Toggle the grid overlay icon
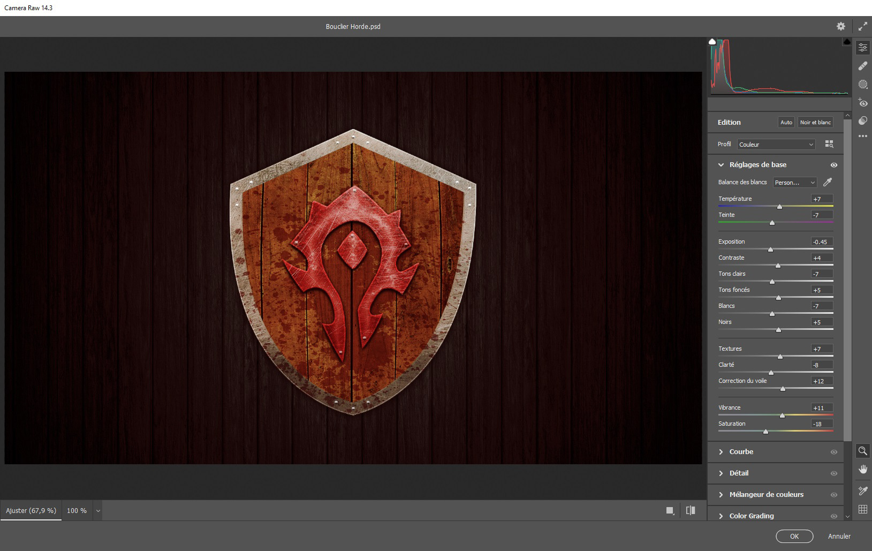 tap(862, 509)
